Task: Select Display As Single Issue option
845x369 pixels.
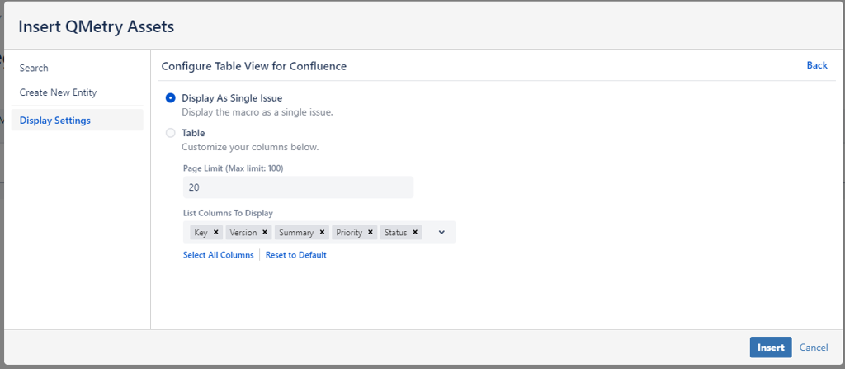Action: [171, 97]
